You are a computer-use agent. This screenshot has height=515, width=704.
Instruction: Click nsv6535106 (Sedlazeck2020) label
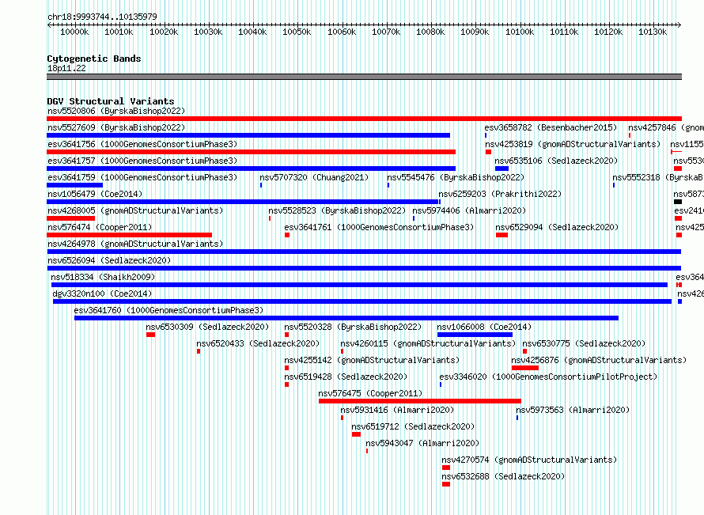(x=556, y=161)
